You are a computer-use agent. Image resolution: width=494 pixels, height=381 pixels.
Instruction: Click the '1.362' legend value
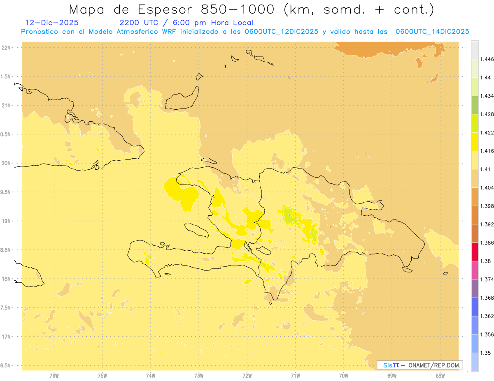pos(487,316)
